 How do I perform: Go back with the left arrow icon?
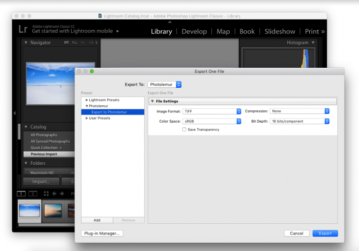(x=54, y=194)
